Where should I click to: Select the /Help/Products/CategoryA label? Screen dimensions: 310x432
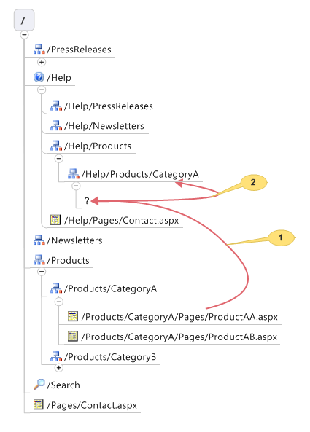[x=140, y=174]
